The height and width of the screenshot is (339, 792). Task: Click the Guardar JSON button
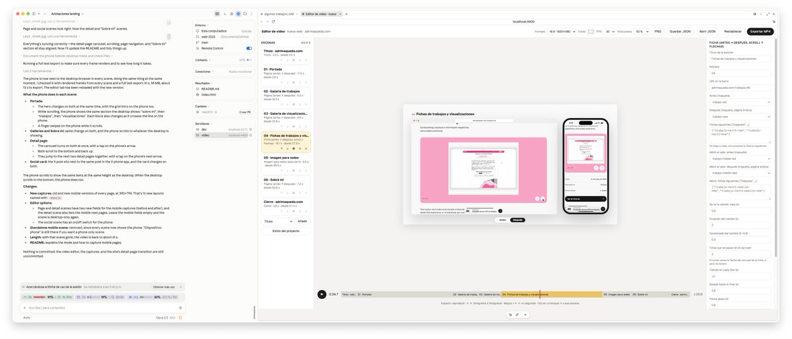tap(680, 31)
